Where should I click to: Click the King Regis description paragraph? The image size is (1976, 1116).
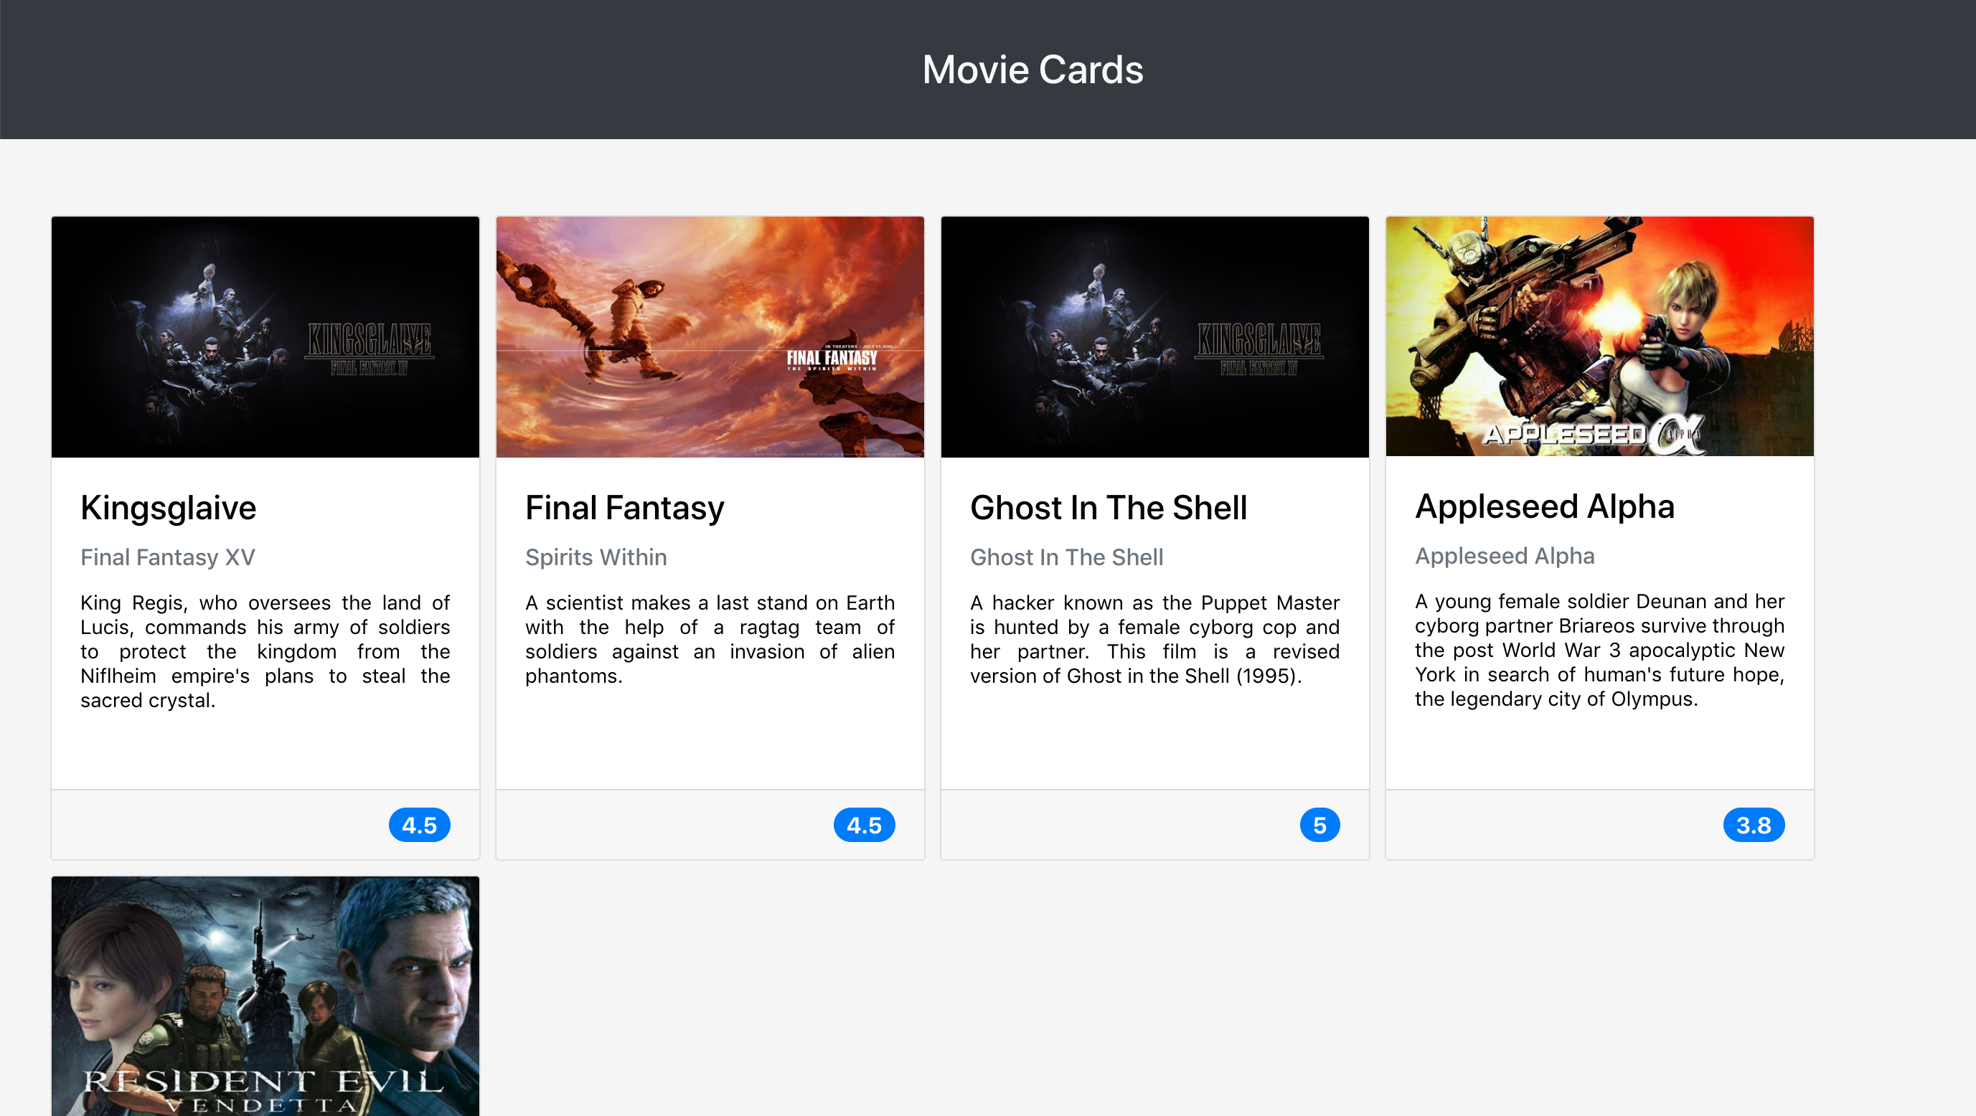[265, 651]
